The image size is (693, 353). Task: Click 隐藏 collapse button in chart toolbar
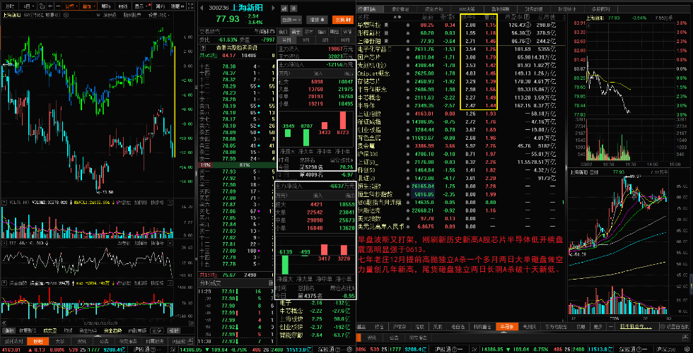tap(177, 6)
